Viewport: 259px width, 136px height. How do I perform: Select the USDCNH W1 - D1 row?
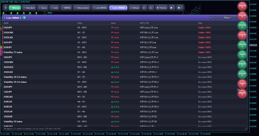125,33
